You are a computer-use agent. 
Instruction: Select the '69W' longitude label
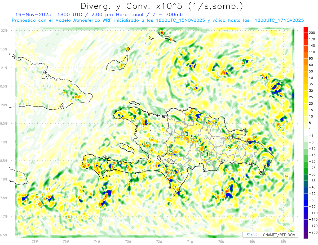pos(252,241)
